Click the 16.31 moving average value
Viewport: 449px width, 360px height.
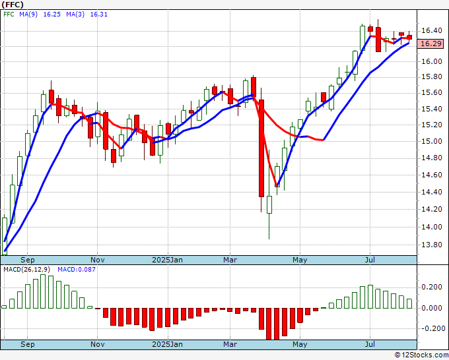[99, 15]
